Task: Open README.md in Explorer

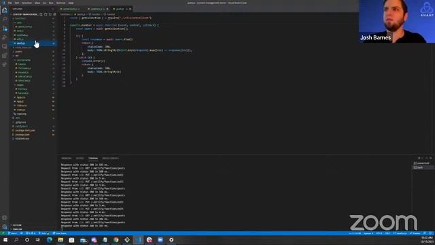Action: pyautogui.click(x=33, y=139)
